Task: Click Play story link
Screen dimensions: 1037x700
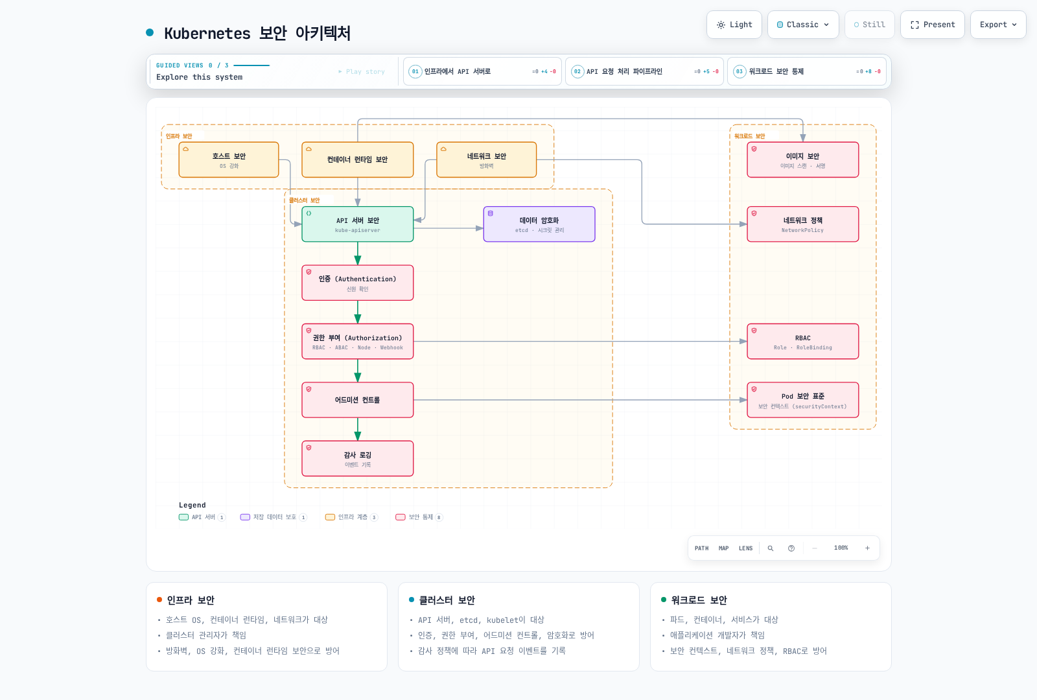Action: coord(362,72)
